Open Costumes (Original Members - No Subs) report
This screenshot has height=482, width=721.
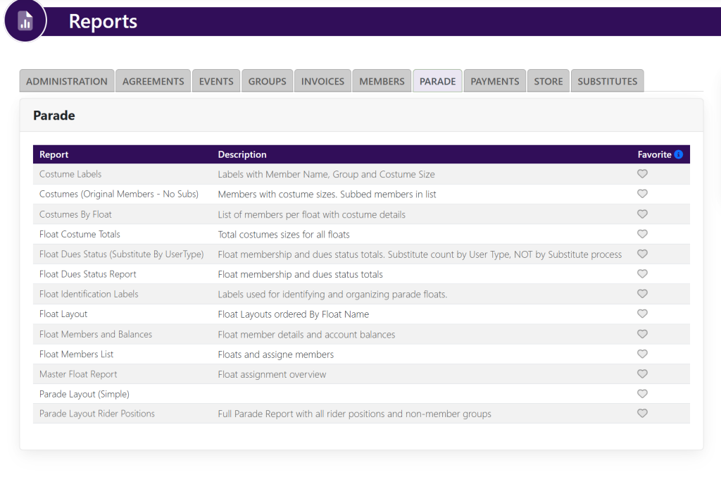[x=119, y=194]
